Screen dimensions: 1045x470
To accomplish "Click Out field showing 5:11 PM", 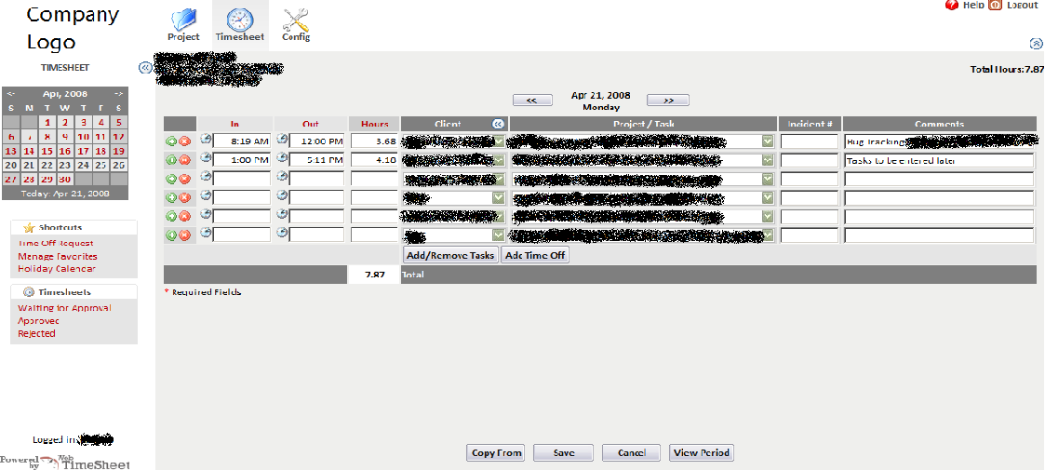I will point(316,160).
